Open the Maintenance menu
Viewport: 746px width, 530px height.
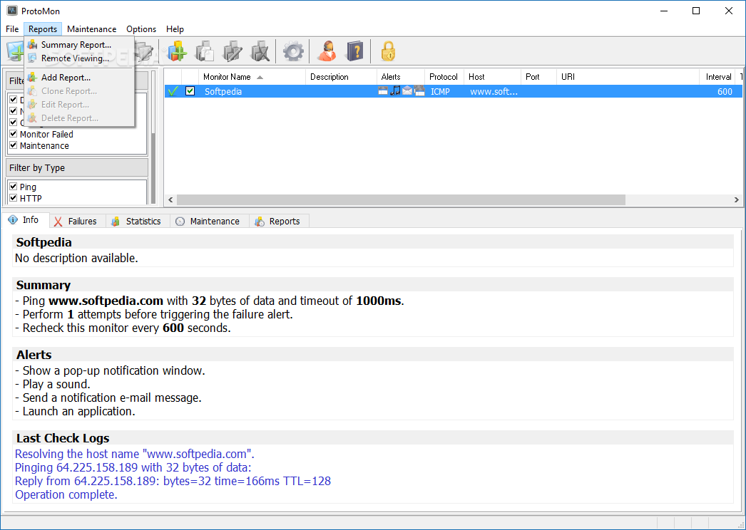click(x=91, y=29)
